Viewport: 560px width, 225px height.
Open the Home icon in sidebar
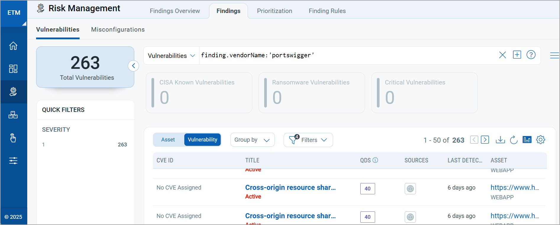pyautogui.click(x=13, y=46)
